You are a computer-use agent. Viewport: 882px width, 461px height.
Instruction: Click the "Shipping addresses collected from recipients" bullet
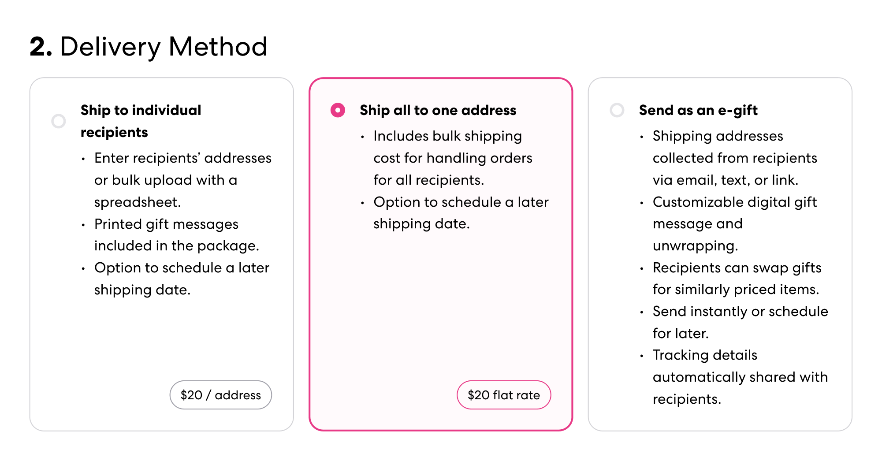click(734, 158)
